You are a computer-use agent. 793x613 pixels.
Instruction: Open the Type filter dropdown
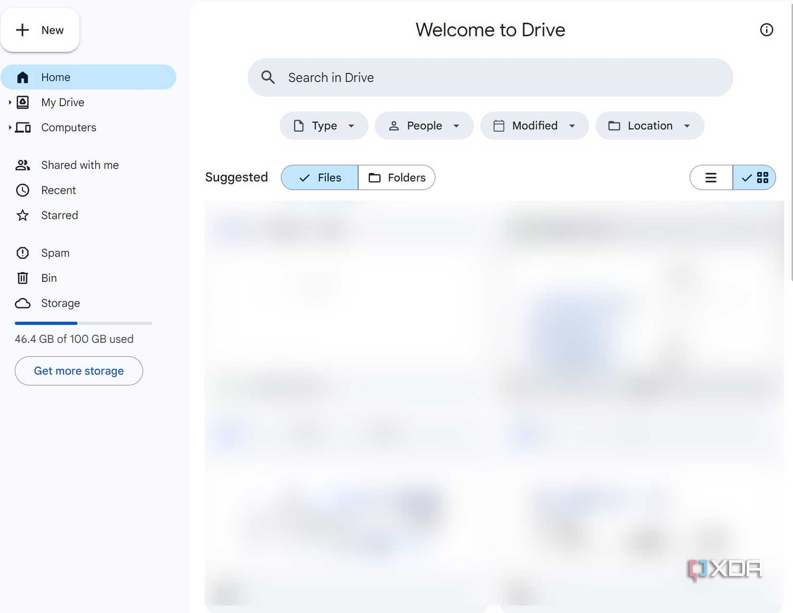point(324,126)
